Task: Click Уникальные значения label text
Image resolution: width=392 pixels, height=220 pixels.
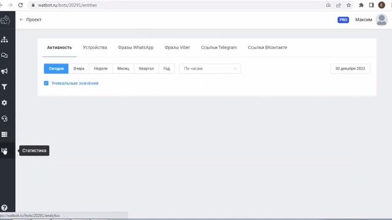Action: 75,83
